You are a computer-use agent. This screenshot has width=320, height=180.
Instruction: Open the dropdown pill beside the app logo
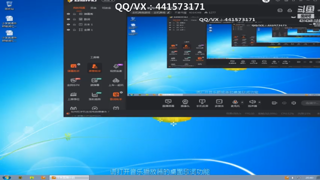coord(108,0)
